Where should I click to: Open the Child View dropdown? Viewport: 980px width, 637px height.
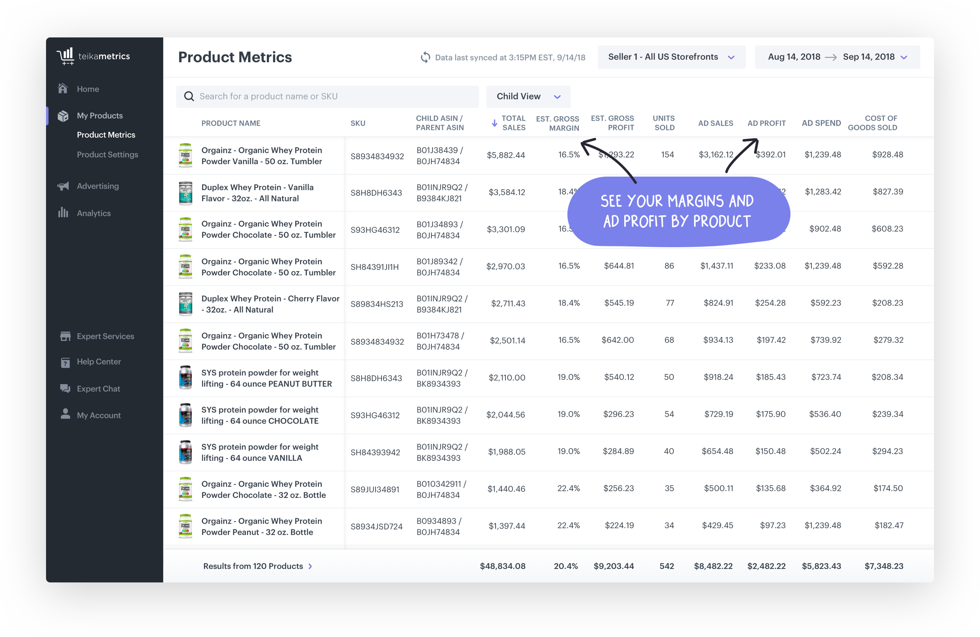(x=528, y=96)
